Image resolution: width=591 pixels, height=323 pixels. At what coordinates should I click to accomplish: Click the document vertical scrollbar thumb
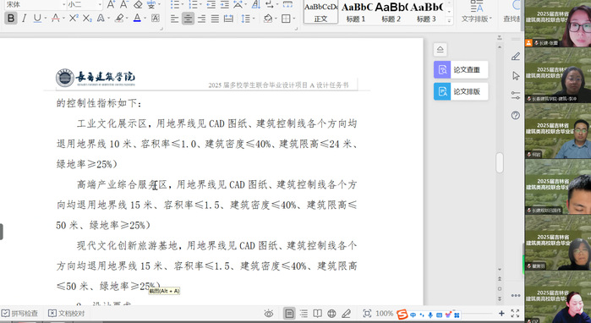[500, 163]
